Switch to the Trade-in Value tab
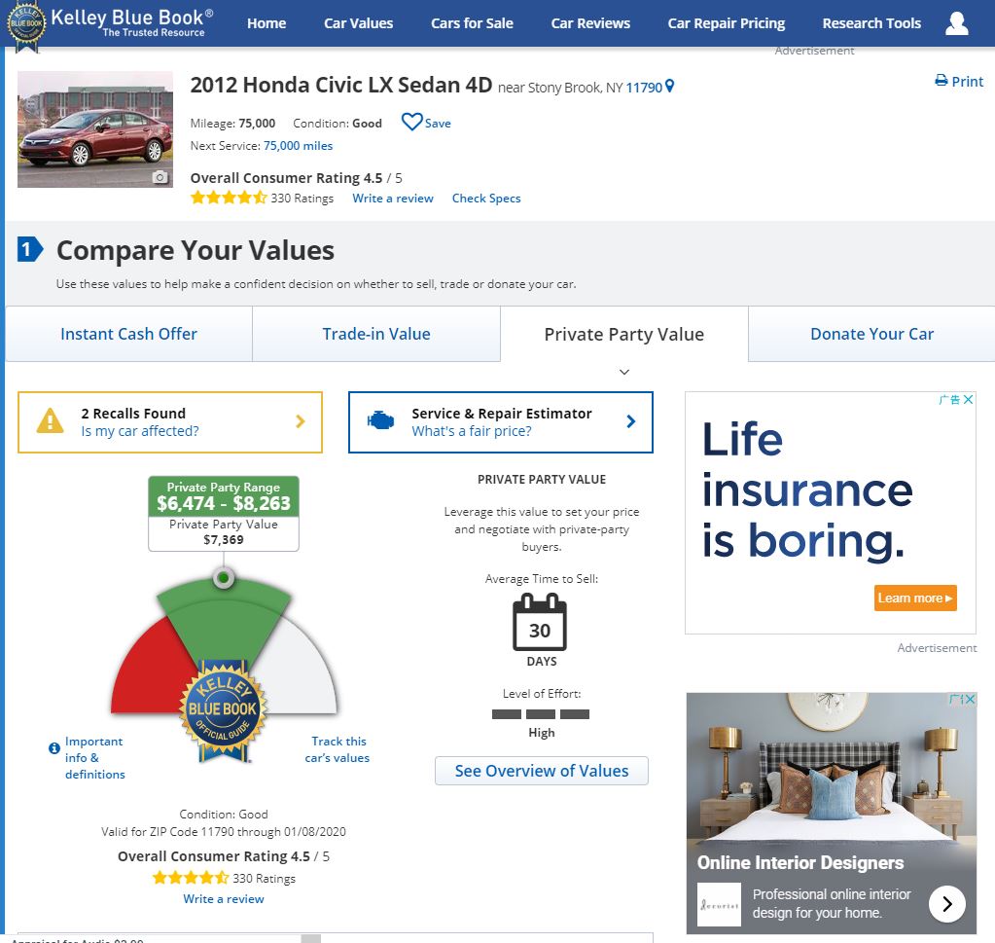The width and height of the screenshot is (995, 943). [376, 334]
